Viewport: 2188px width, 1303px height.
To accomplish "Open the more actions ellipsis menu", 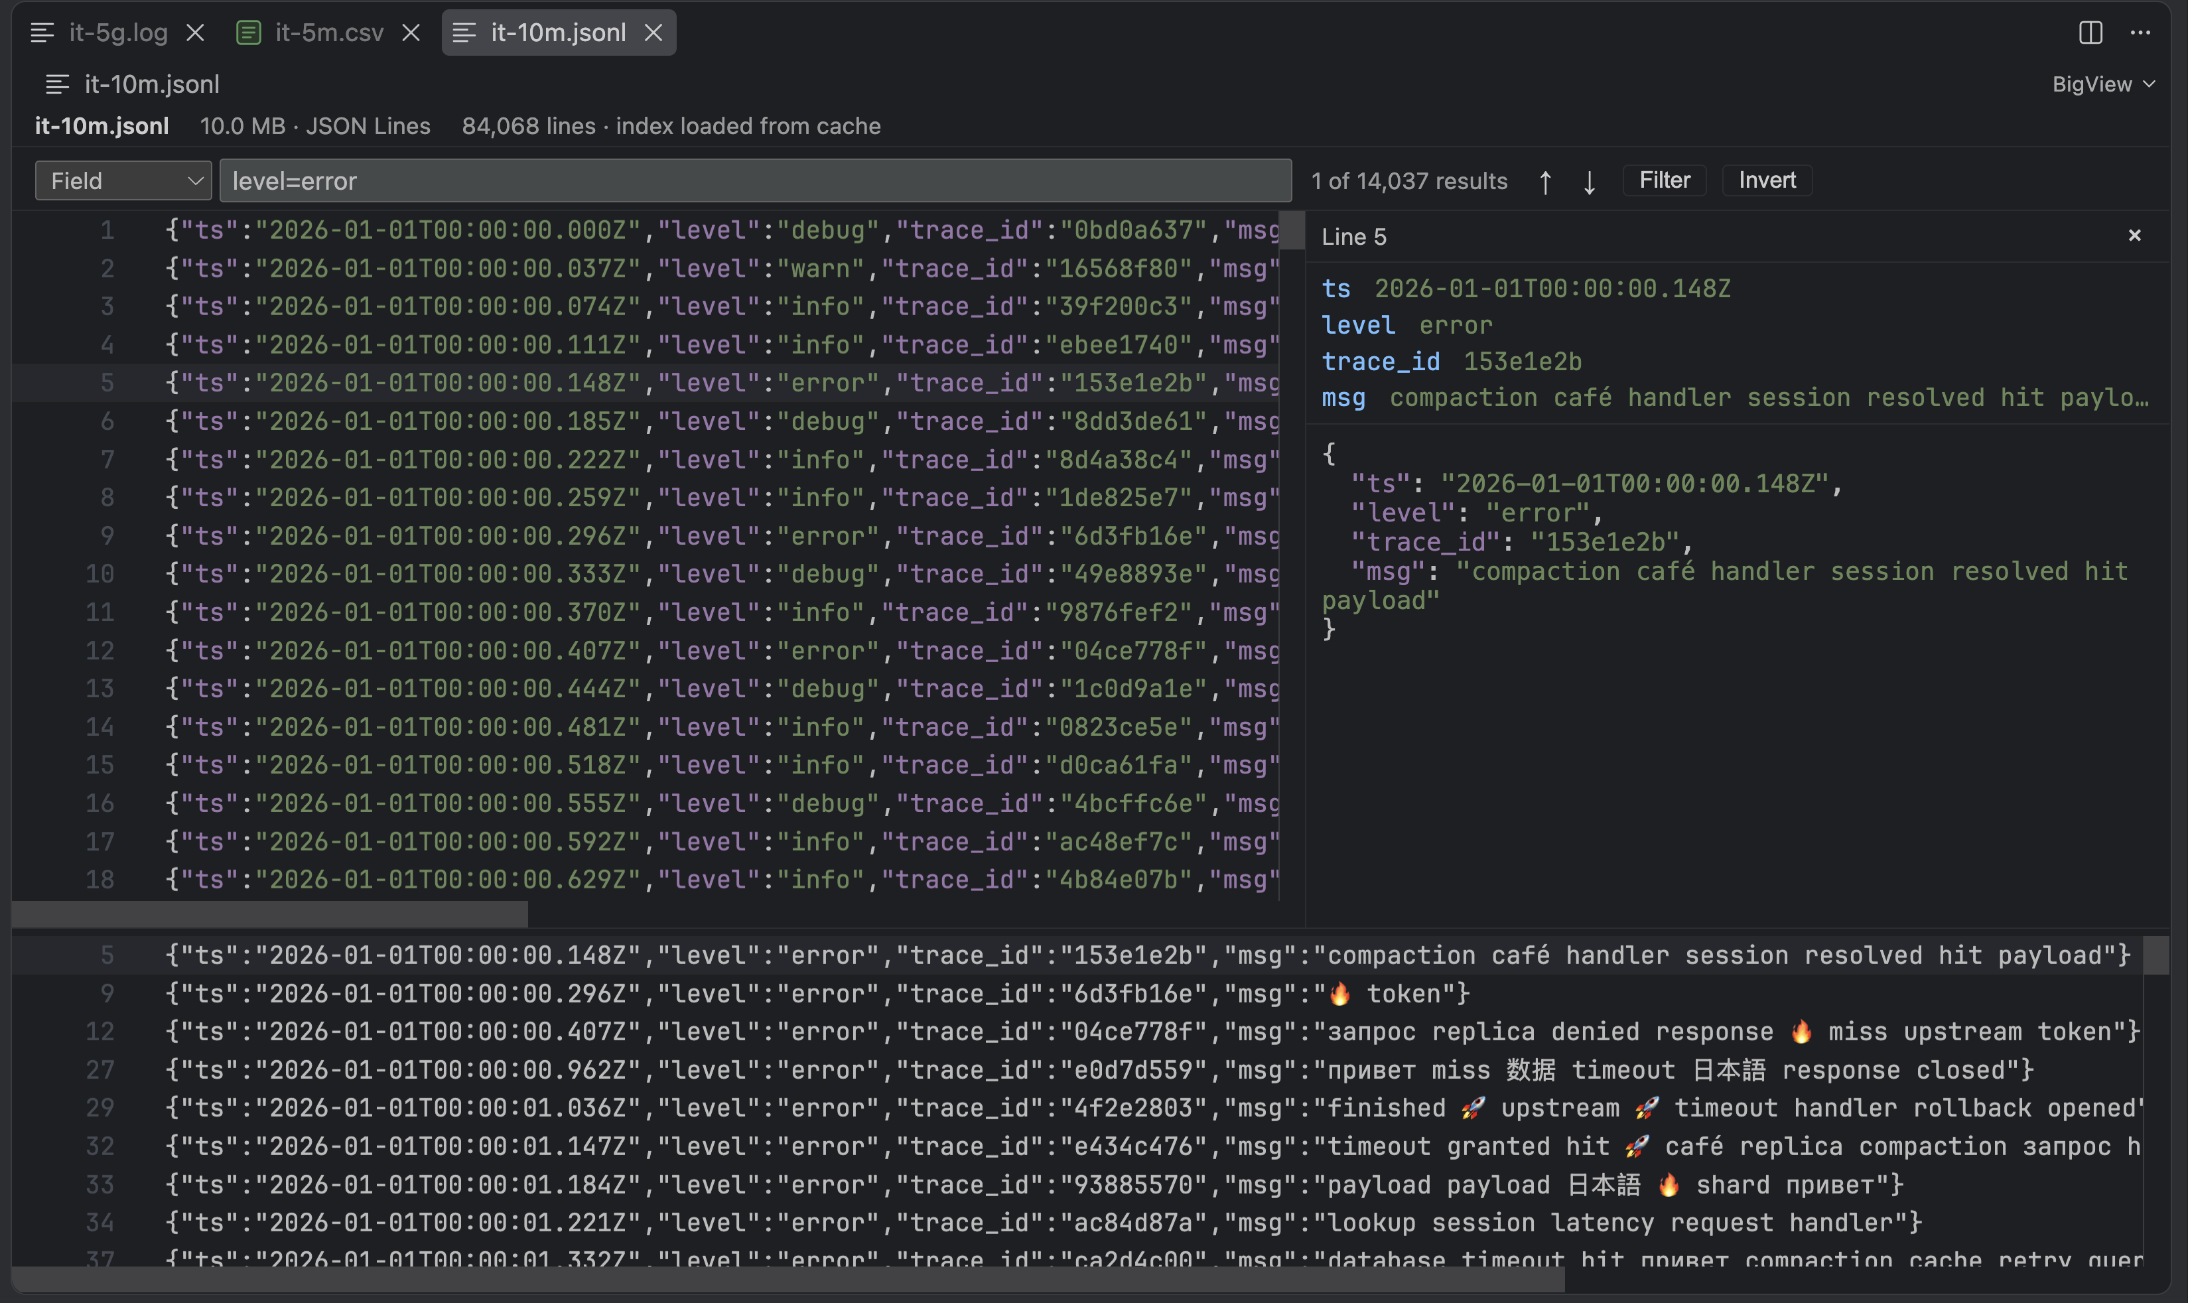I will [2141, 33].
